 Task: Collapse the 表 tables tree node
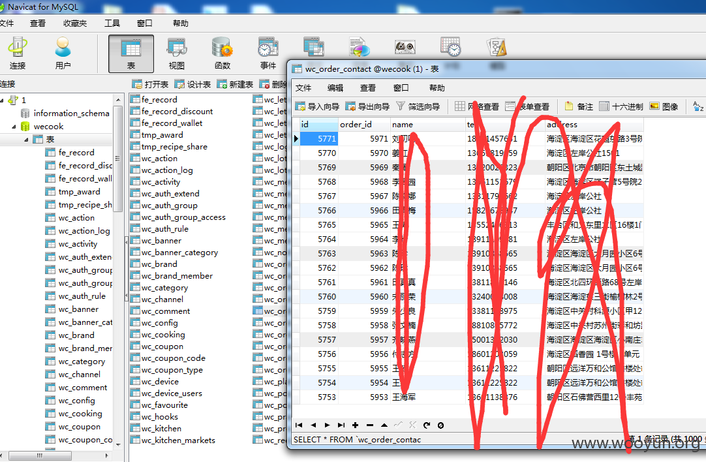26,140
